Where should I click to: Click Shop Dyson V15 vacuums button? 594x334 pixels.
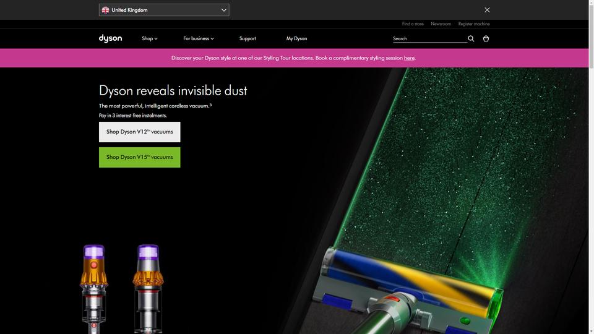pyautogui.click(x=139, y=157)
